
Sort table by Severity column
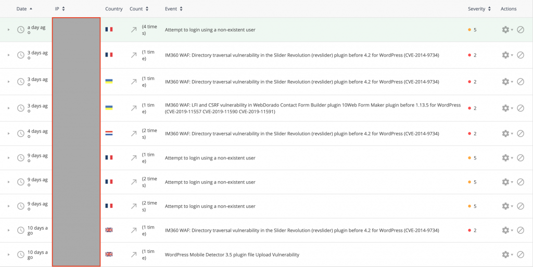click(x=479, y=9)
